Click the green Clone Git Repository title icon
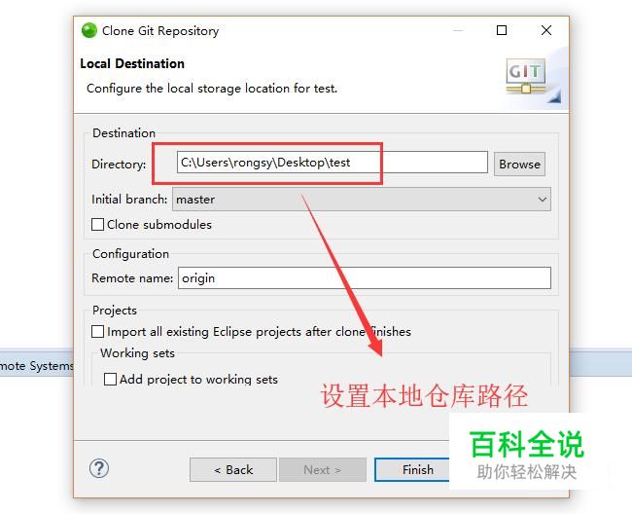This screenshot has height=514, width=632. pos(89,30)
